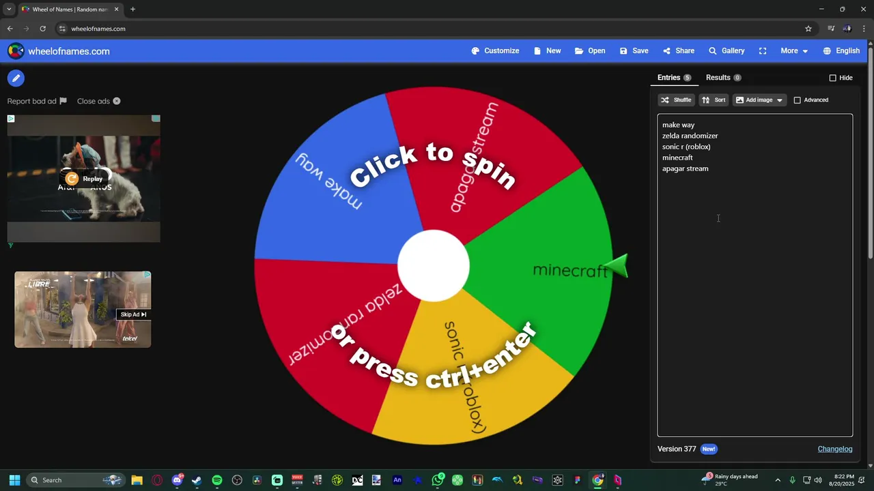Click the 'sonic r (roblox)' entry line
The height and width of the screenshot is (491, 874).
(x=686, y=147)
